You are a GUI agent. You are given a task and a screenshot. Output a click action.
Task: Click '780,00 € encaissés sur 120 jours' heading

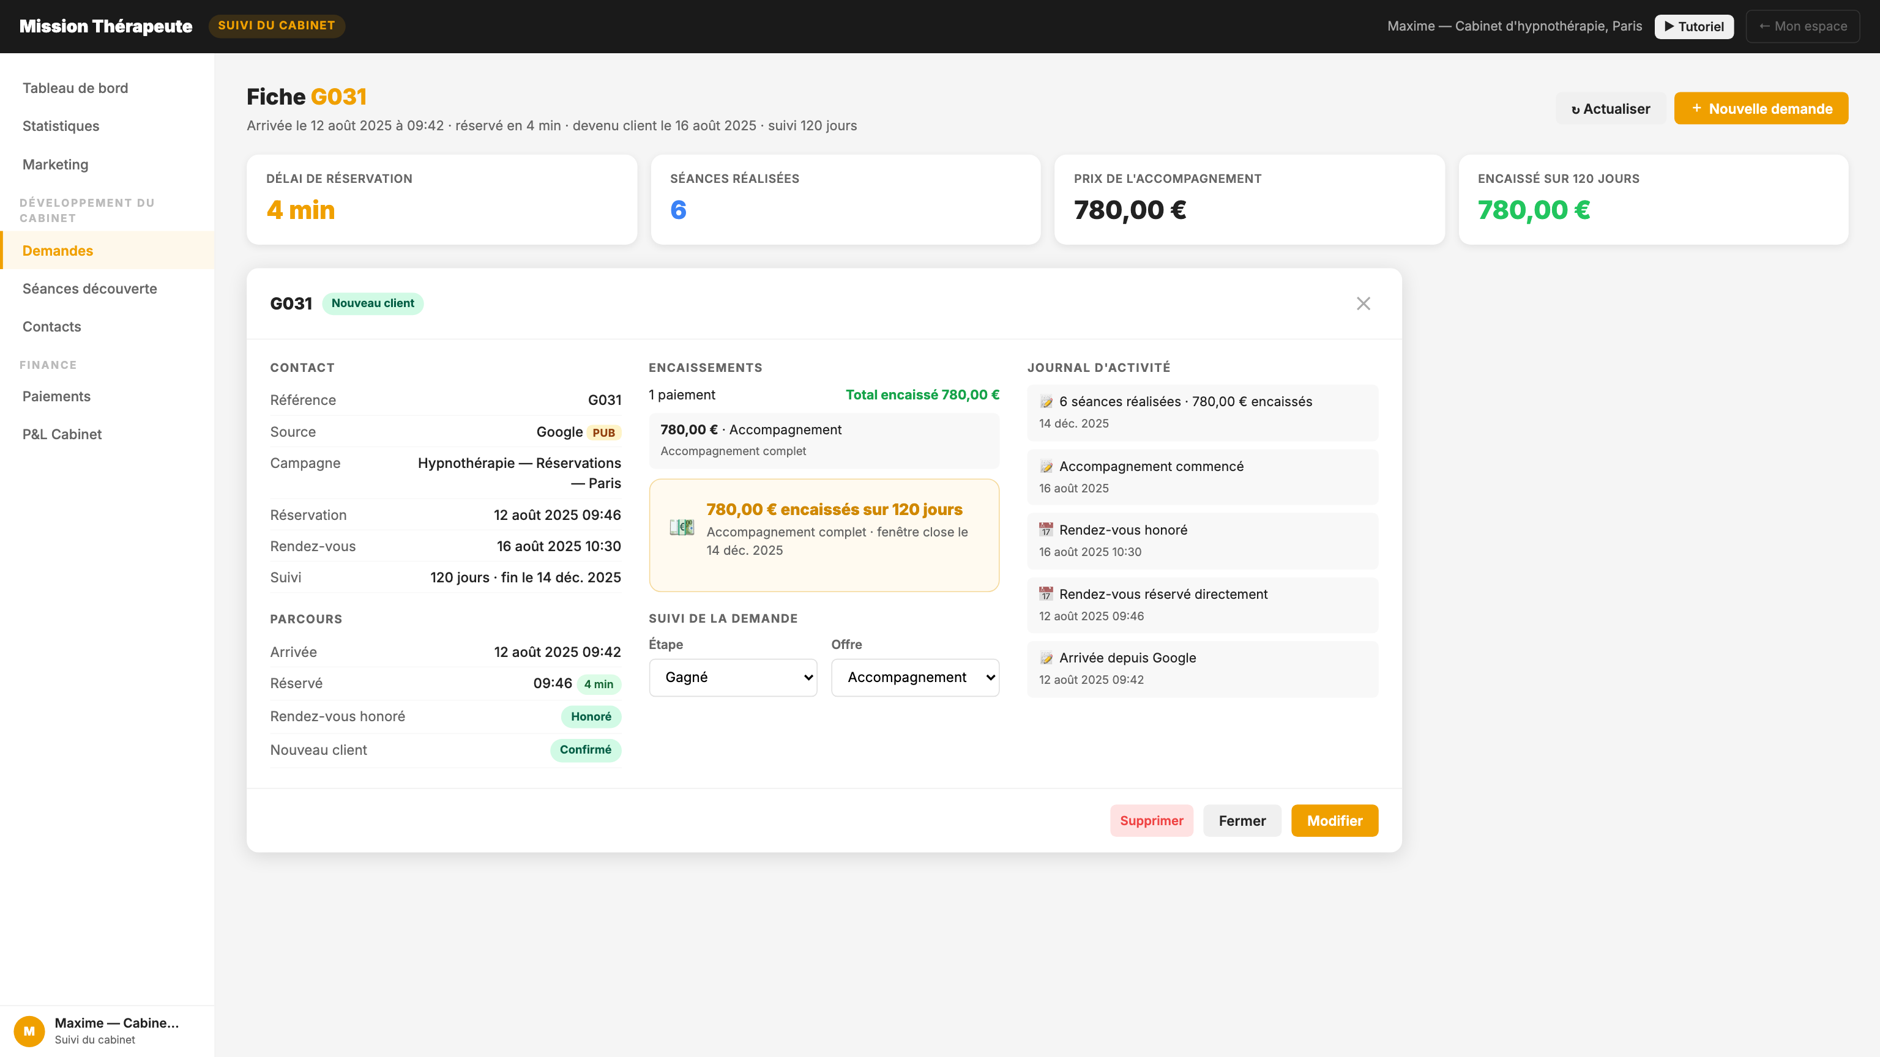(834, 510)
